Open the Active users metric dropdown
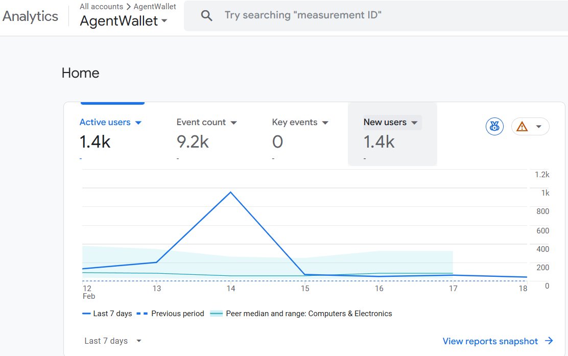Screen dimensions: 568x356 [138, 123]
